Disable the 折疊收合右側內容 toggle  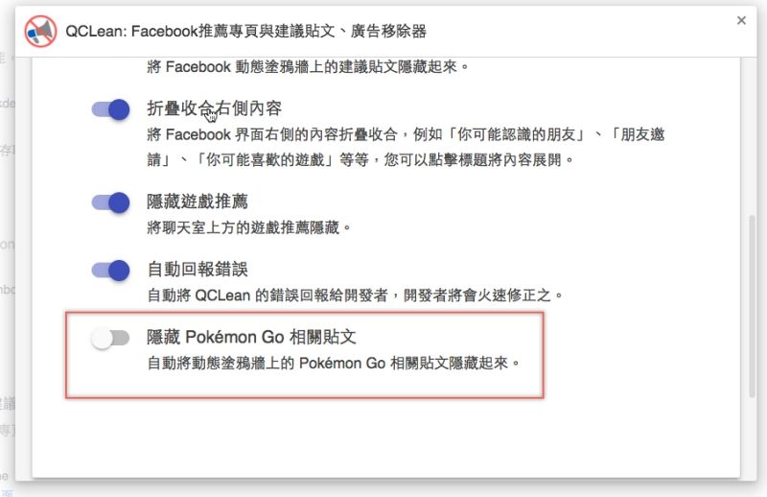tap(110, 109)
